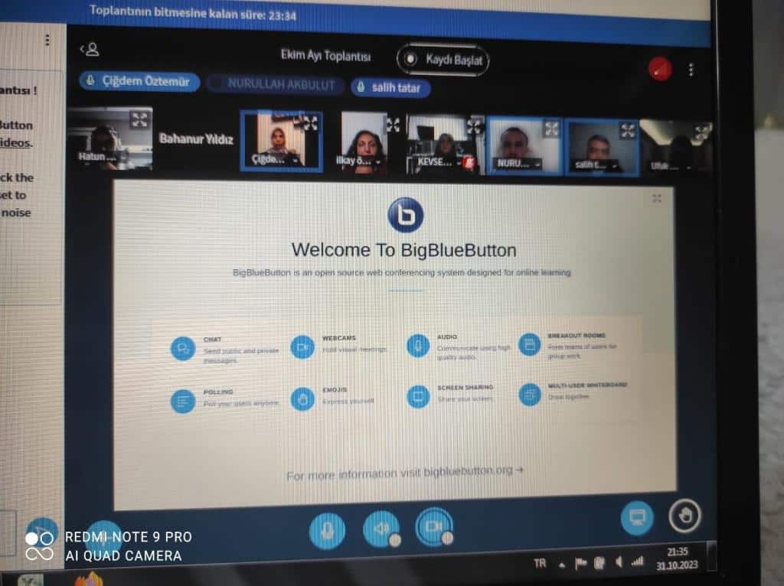Screen dimensions: 784x586
Task: Make the NURU... webcam fullscreen
Action: click(551, 129)
